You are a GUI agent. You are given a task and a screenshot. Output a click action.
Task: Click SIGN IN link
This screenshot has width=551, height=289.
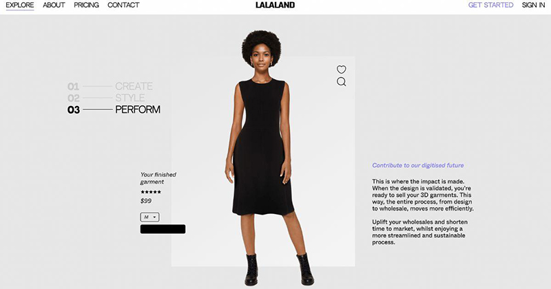point(533,5)
